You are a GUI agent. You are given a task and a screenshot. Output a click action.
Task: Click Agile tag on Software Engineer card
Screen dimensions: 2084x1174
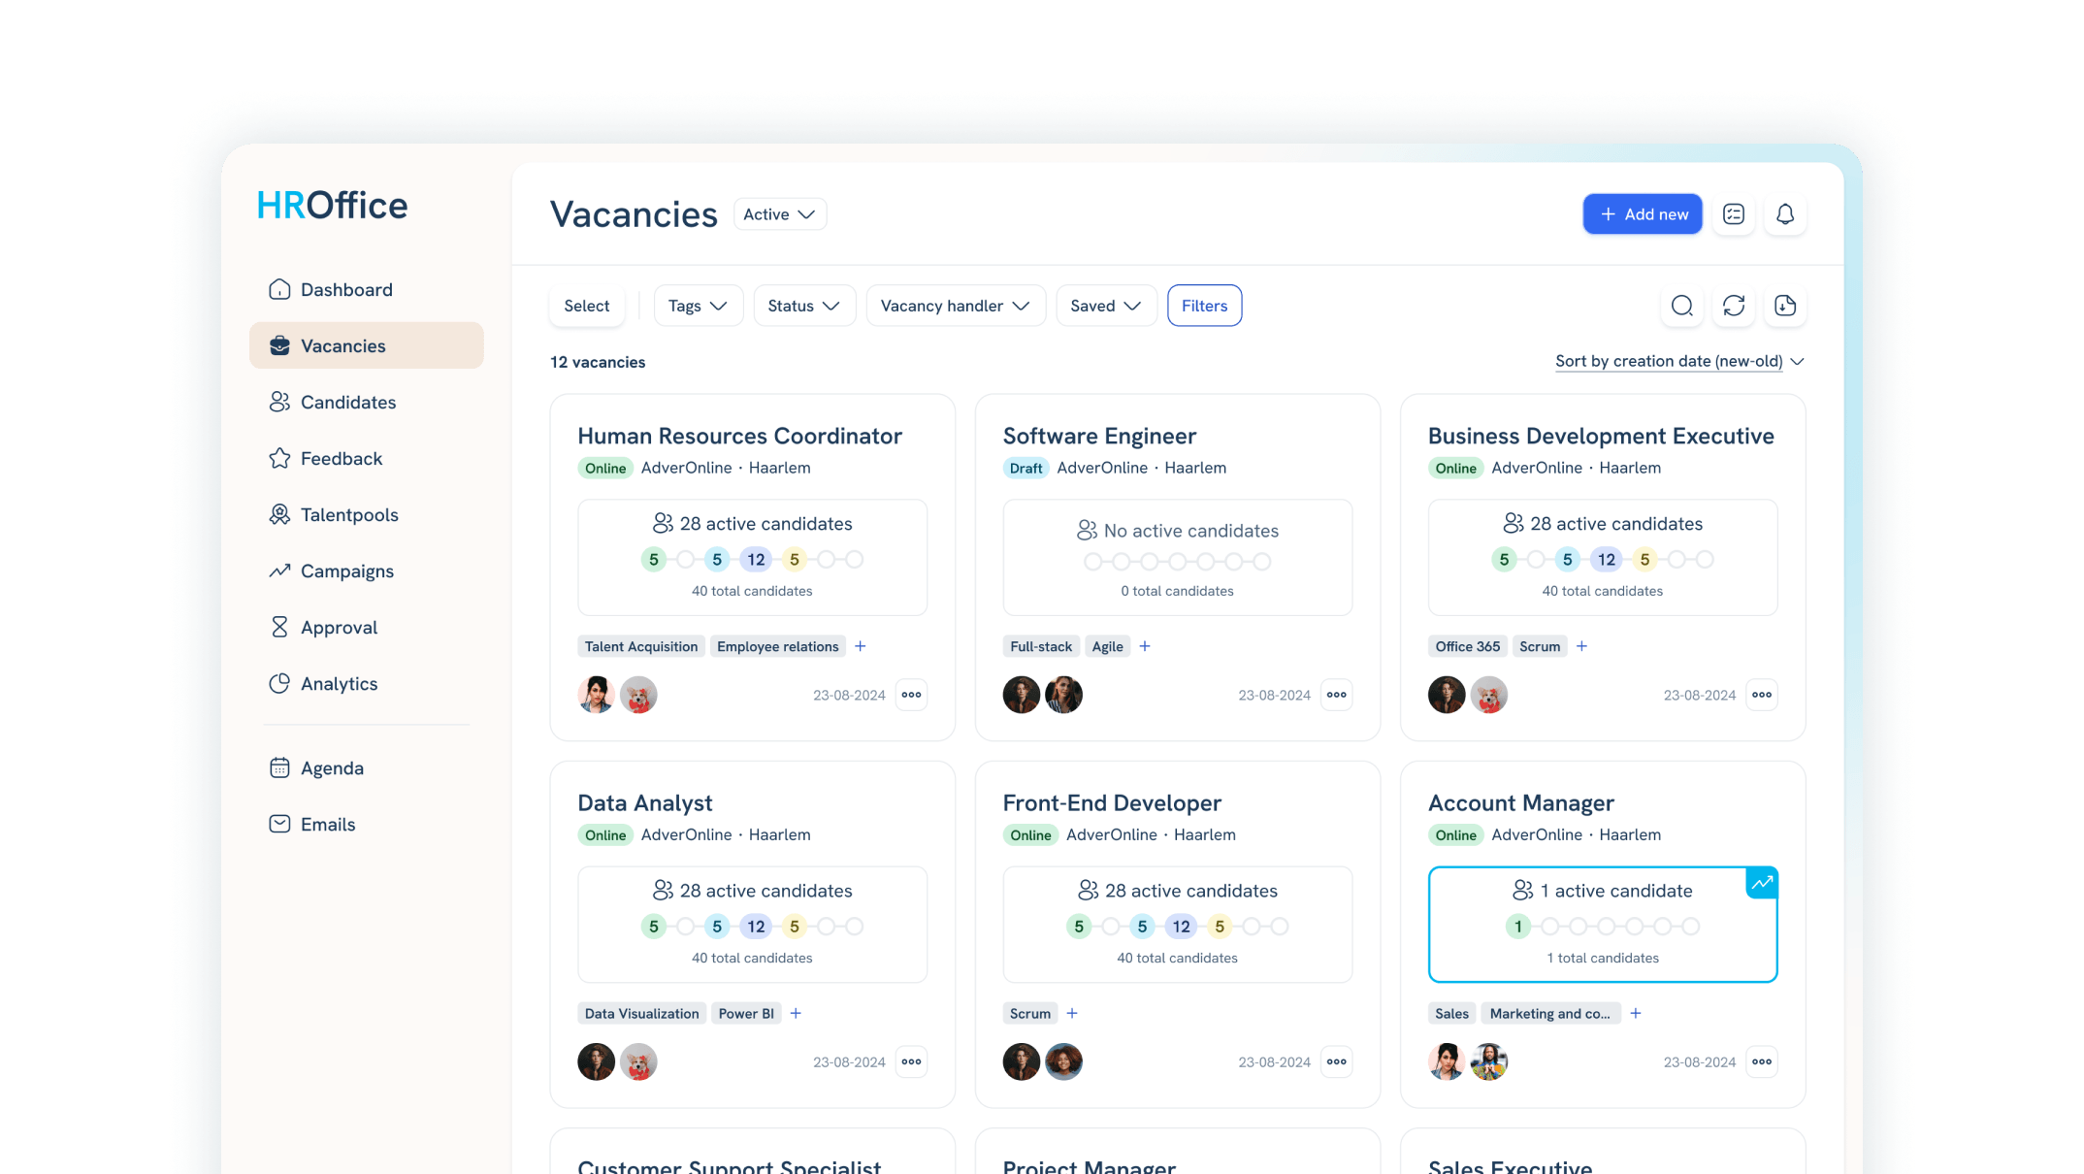pos(1107,646)
